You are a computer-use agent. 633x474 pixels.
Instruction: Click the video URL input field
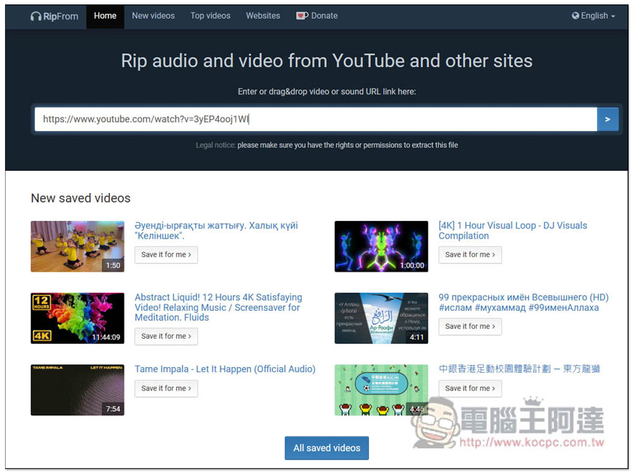coord(315,119)
